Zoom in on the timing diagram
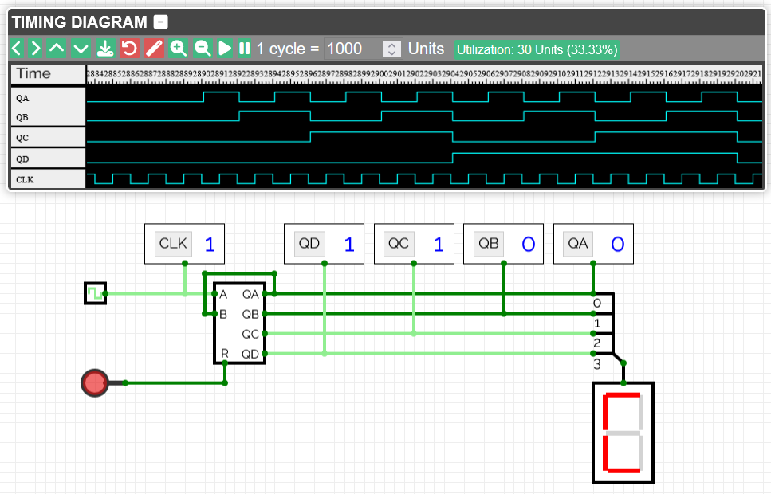This screenshot has height=494, width=771. point(178,49)
